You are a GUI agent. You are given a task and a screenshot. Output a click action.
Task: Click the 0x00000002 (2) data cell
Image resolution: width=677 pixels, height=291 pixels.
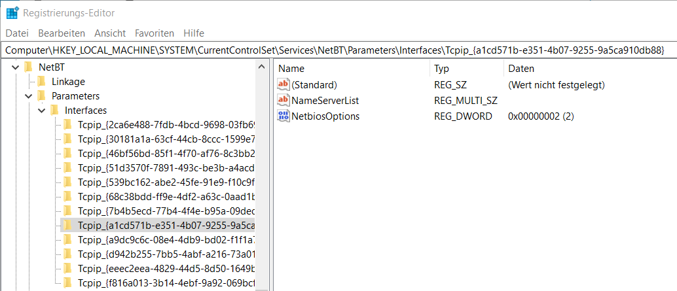(x=541, y=116)
